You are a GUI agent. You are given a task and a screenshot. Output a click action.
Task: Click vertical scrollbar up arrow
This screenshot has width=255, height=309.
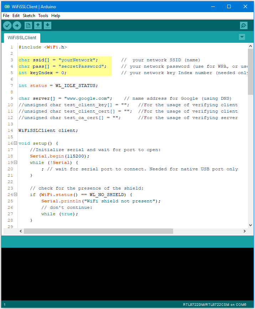(250, 46)
